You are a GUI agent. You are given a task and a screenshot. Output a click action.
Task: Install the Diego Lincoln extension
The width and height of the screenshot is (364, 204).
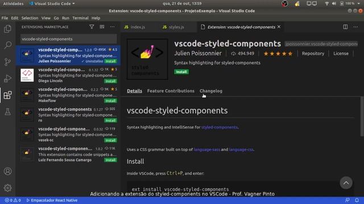point(110,81)
